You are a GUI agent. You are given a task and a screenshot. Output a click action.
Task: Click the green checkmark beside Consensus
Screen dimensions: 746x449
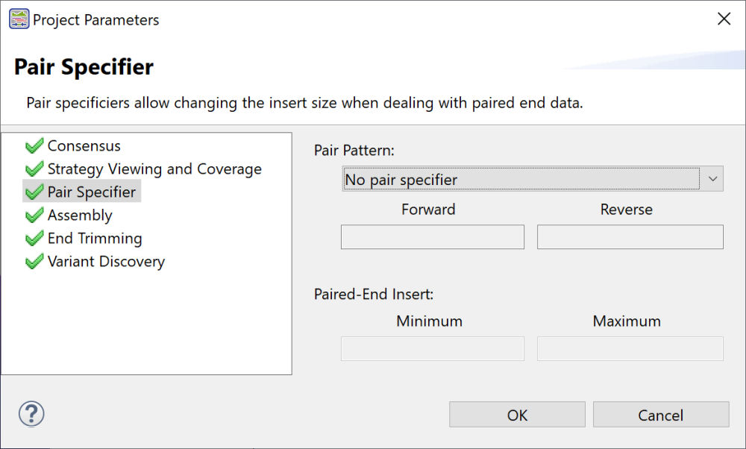point(33,145)
